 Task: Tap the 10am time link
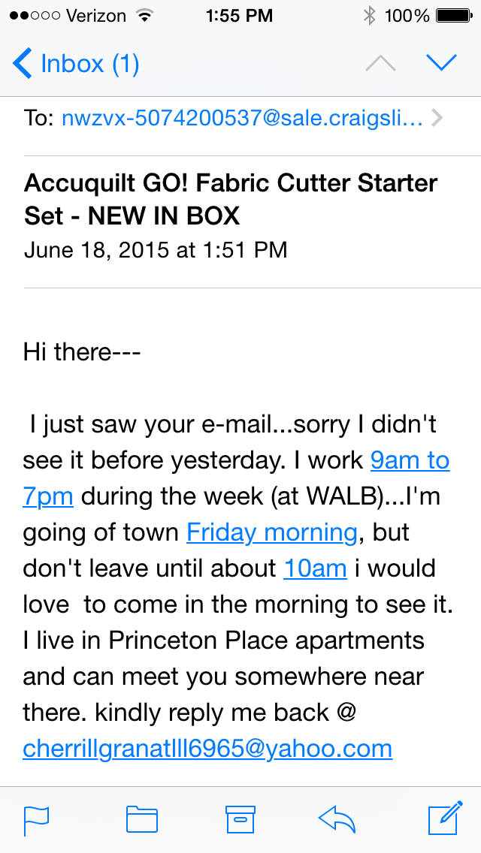coord(315,568)
